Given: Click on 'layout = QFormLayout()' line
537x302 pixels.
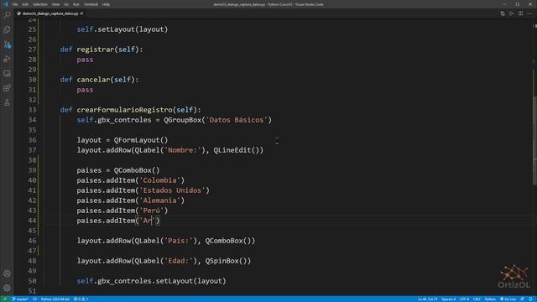Looking at the screenshot, I should pos(123,140).
